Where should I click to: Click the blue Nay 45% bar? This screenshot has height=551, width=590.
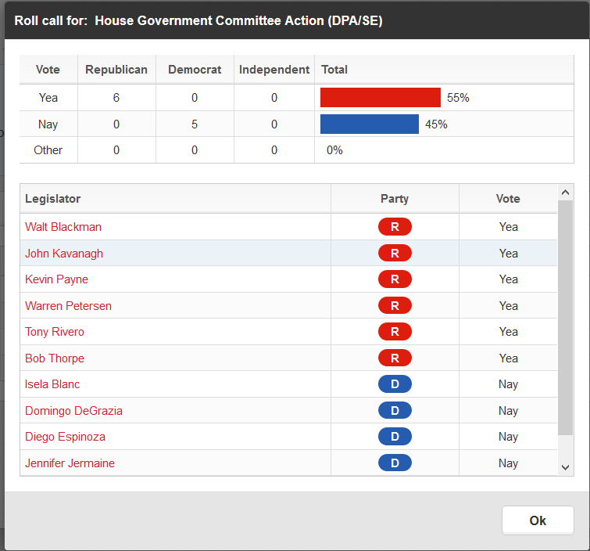pos(370,124)
